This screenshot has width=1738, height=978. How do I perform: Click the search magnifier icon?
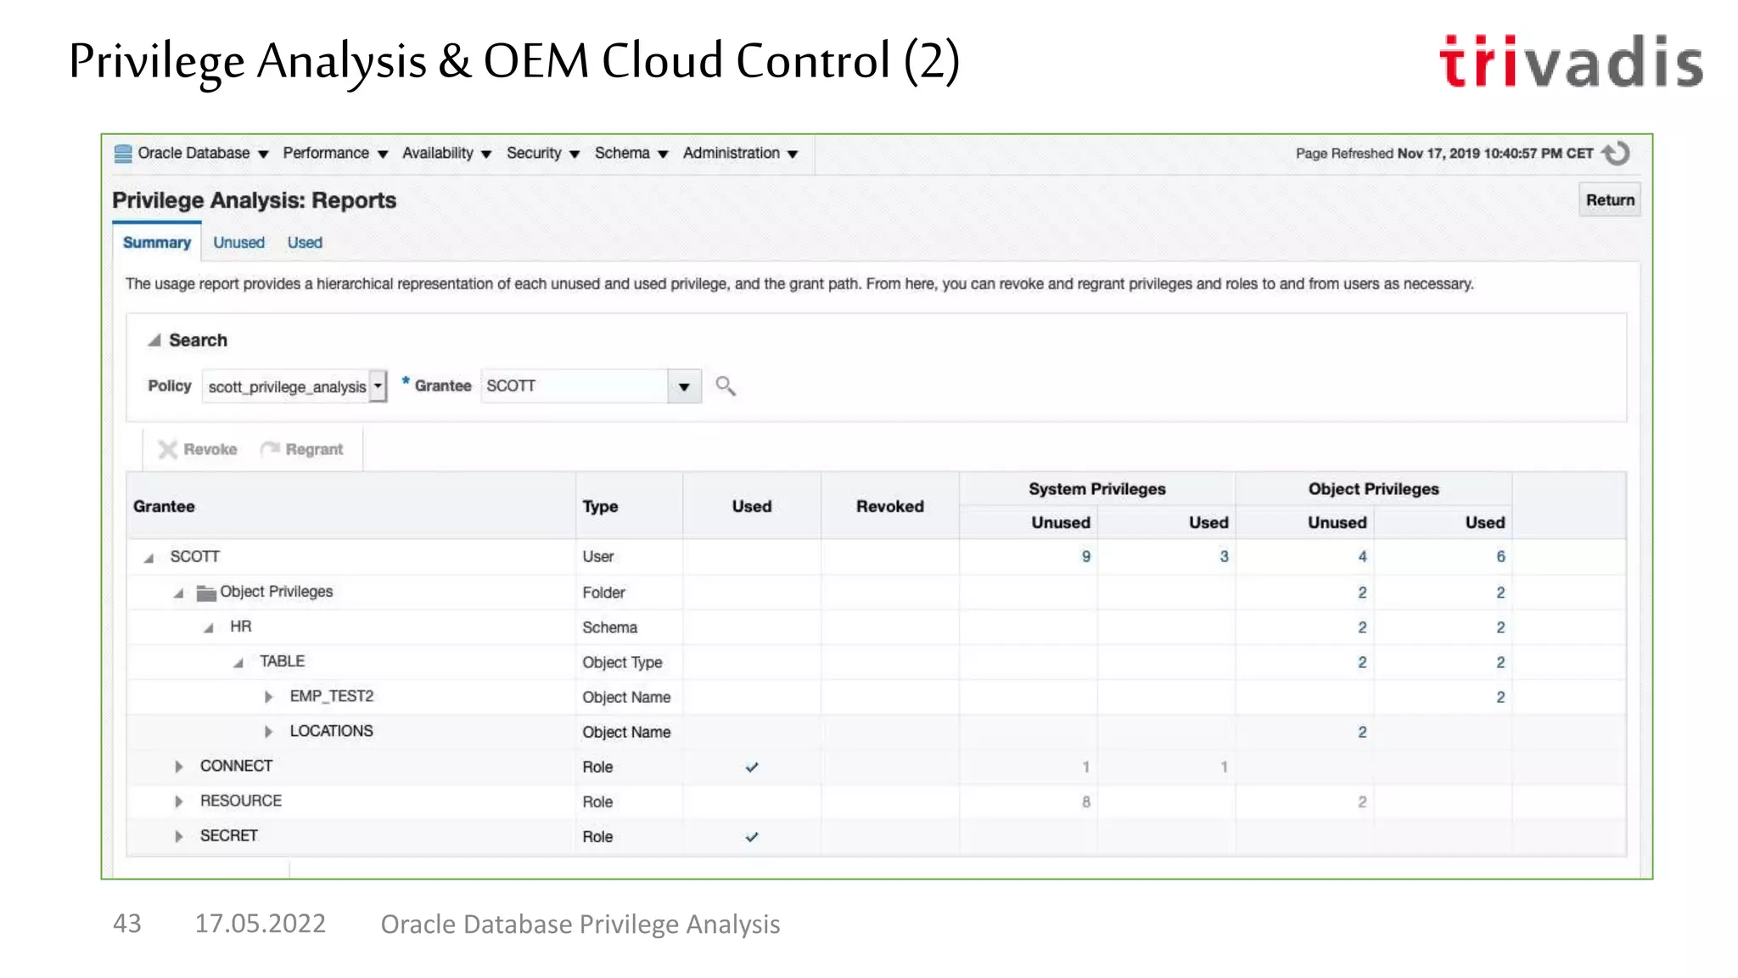pos(725,386)
